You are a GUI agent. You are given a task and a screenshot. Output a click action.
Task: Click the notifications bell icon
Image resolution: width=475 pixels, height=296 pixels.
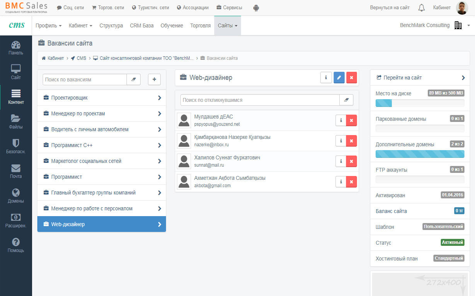422,8
